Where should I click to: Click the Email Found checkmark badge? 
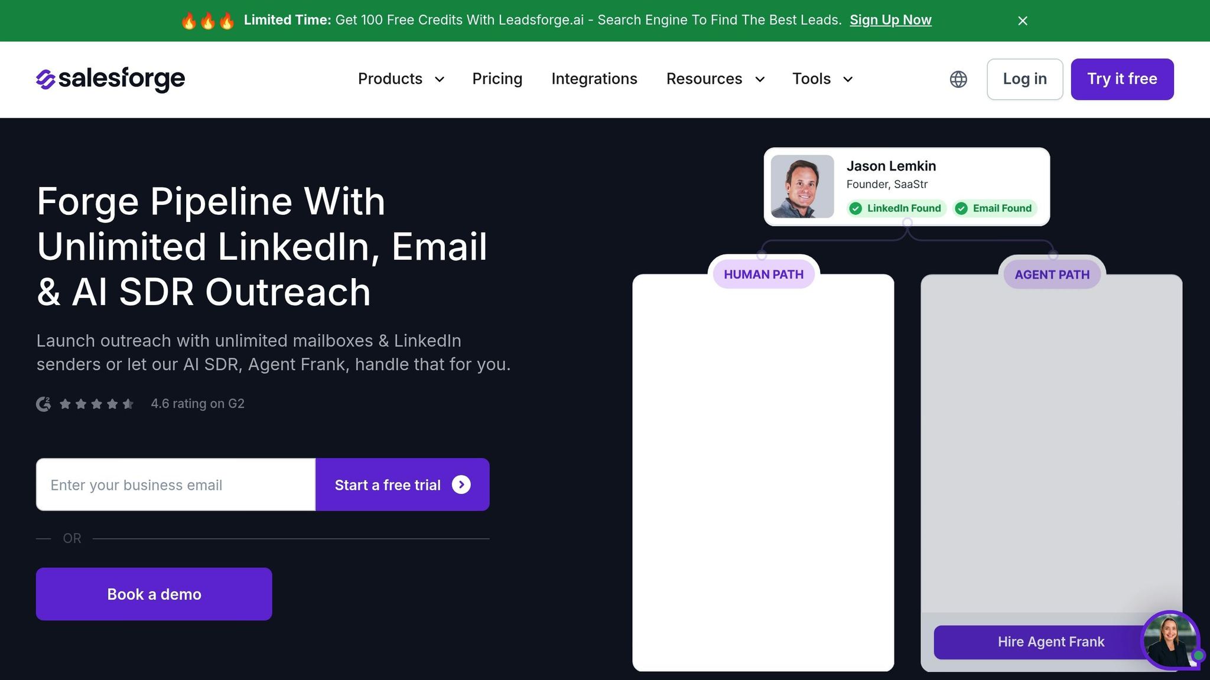click(x=995, y=208)
